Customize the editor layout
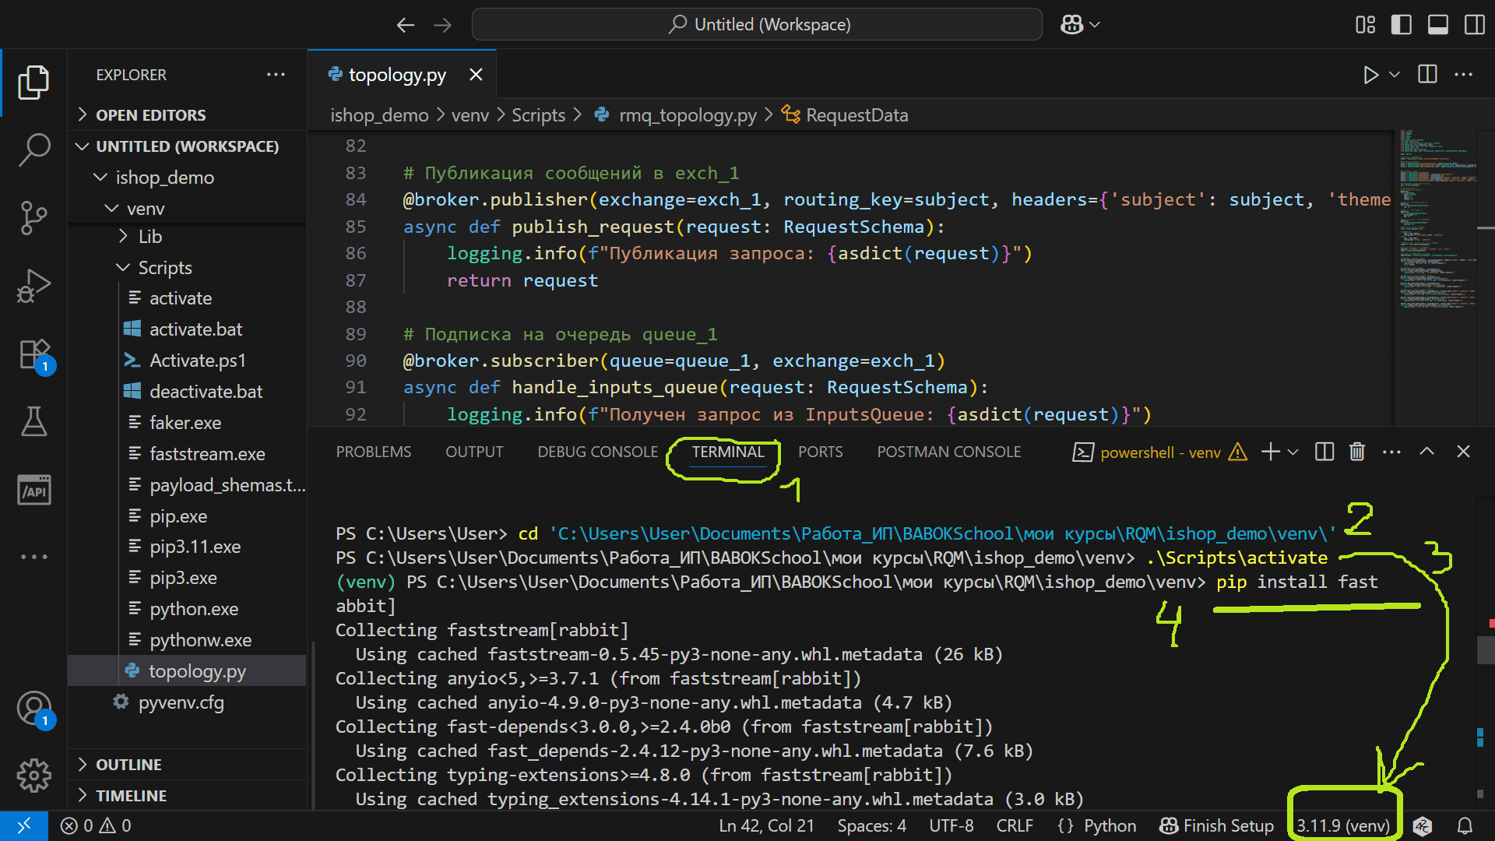This screenshot has height=841, width=1495. (x=1365, y=25)
